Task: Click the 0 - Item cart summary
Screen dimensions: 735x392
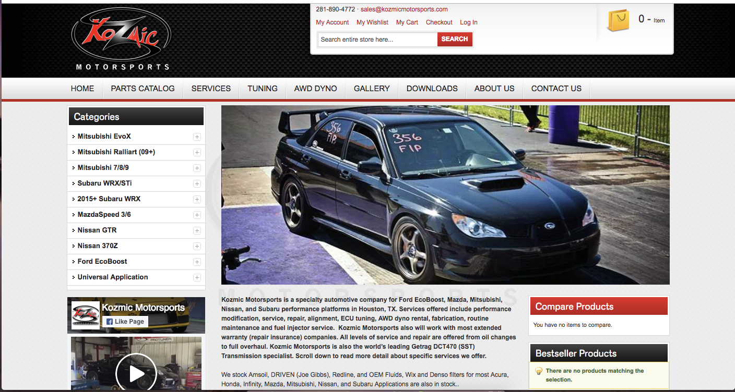Action: tap(651, 20)
